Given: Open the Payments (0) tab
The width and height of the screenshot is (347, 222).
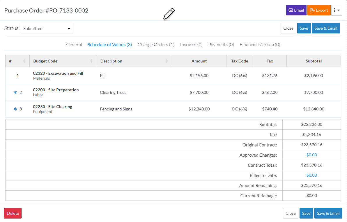Looking at the screenshot, I should pos(221,45).
